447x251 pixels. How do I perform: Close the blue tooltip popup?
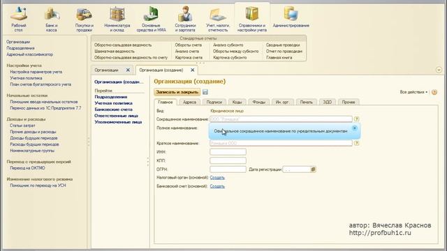(x=355, y=128)
